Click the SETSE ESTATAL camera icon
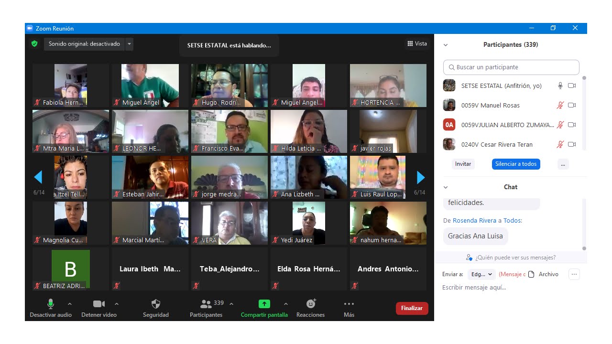 (572, 86)
